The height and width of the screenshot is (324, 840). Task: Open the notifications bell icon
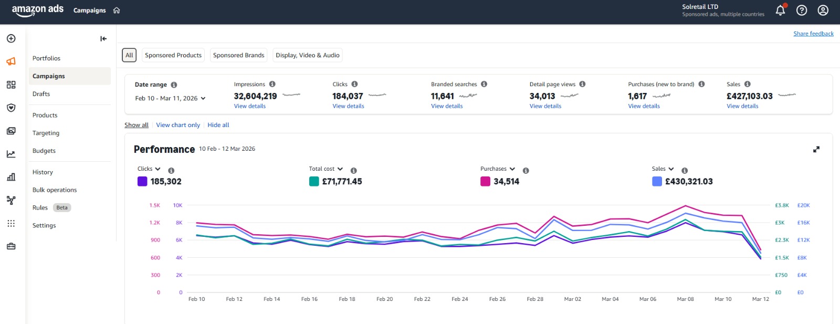point(780,11)
